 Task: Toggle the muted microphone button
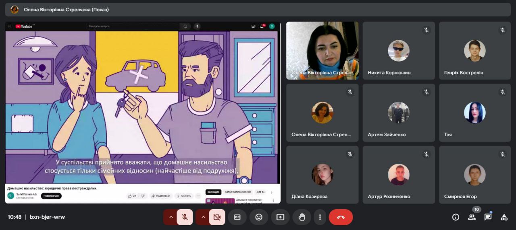[185, 217]
